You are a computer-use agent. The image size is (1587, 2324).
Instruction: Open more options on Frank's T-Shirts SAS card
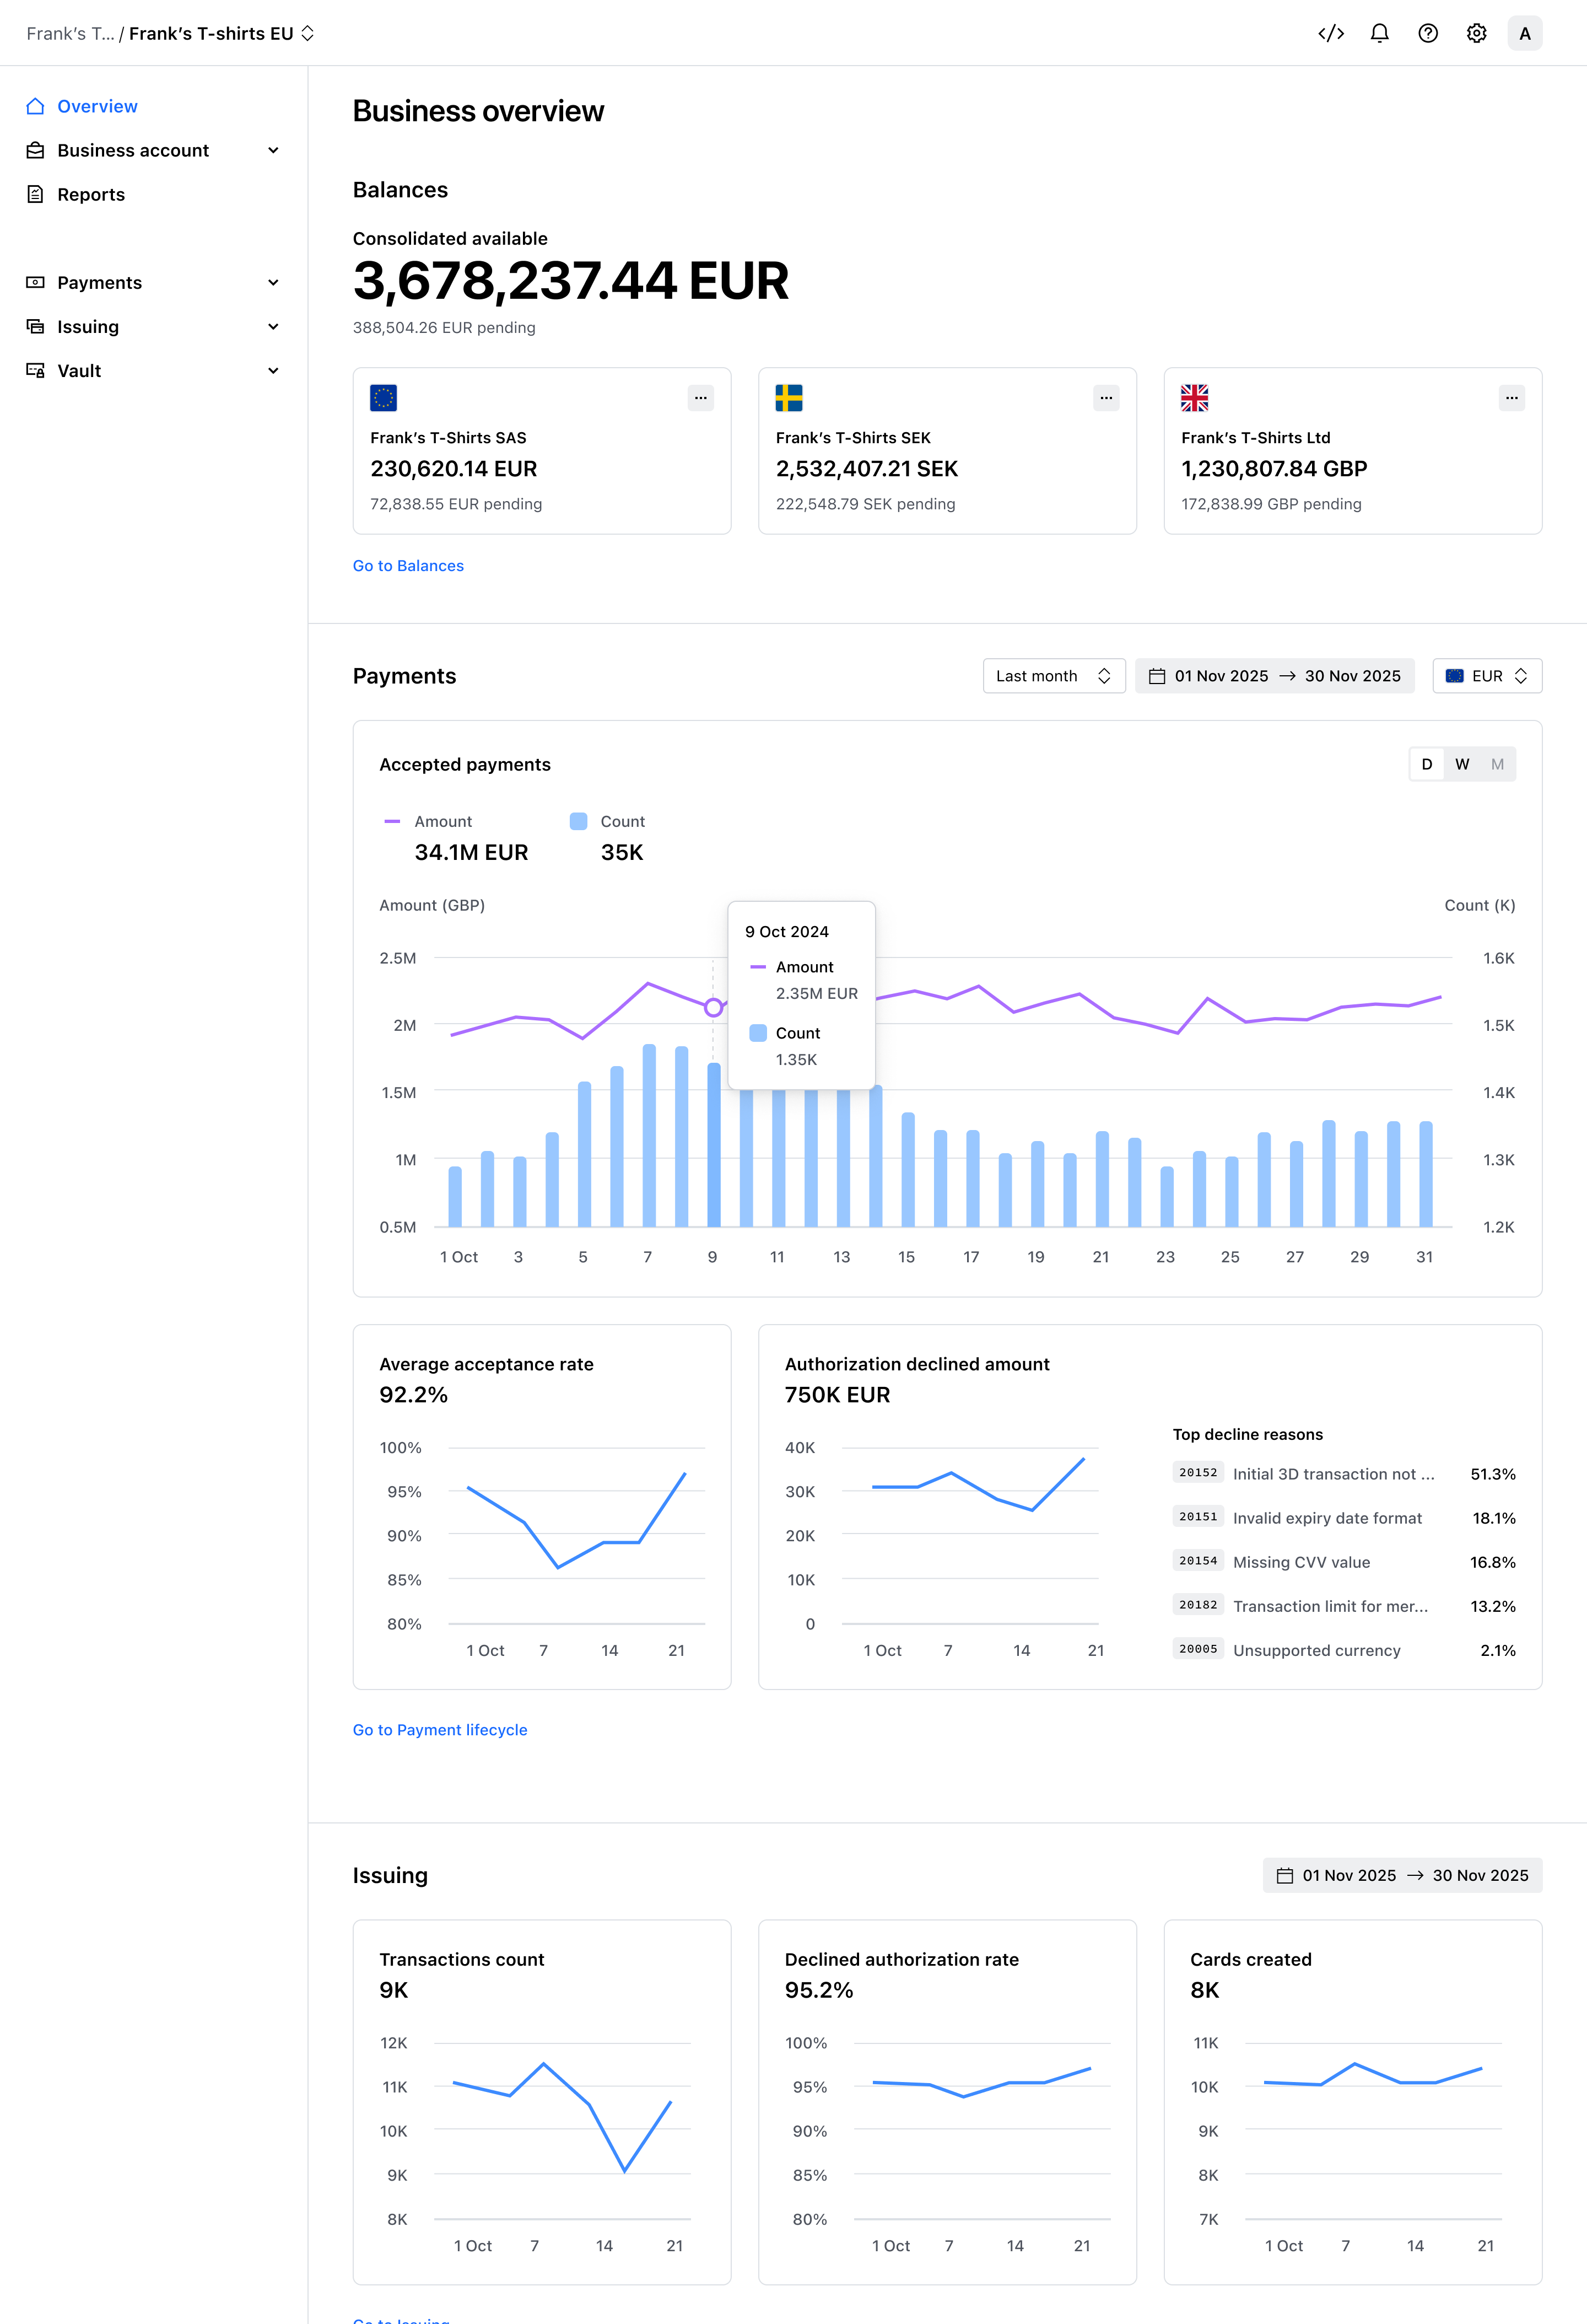point(700,398)
